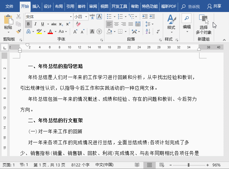This screenshot has width=229, height=169.
Task: Align text right
Action: coord(124,24)
